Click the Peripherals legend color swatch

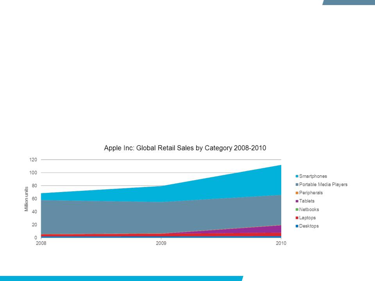[x=297, y=193]
